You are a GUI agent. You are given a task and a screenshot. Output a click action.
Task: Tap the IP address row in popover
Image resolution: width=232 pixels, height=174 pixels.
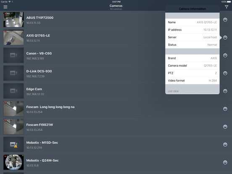pos(192,30)
